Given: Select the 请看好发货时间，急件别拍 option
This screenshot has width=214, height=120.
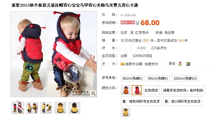Looking at the screenshot, I should (183, 90).
